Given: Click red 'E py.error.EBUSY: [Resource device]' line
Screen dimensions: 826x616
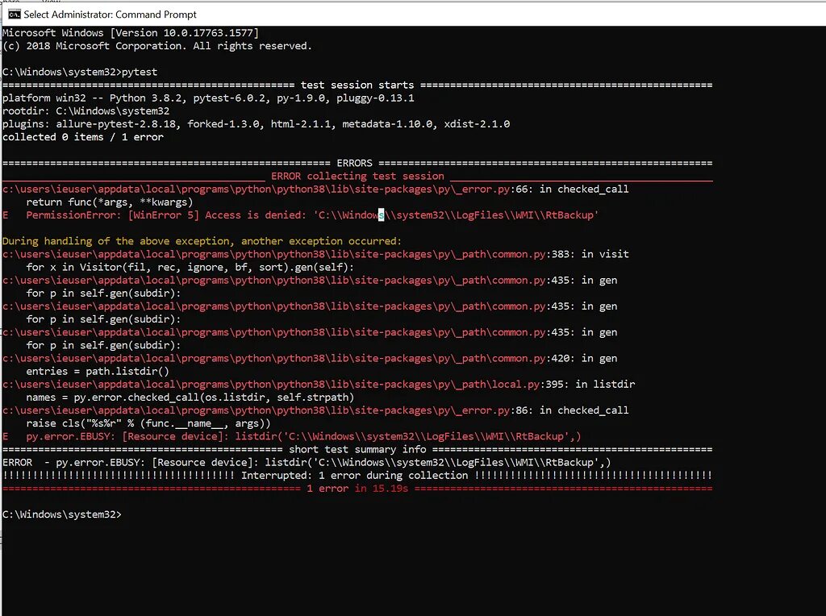Looking at the screenshot, I should click(292, 436).
